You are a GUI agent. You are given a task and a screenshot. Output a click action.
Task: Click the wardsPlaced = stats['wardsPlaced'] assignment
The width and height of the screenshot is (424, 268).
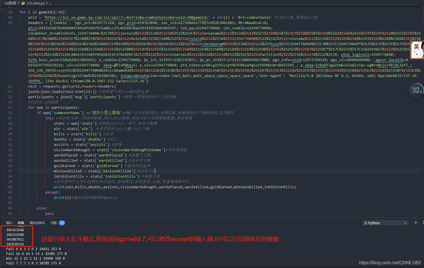point(90,155)
